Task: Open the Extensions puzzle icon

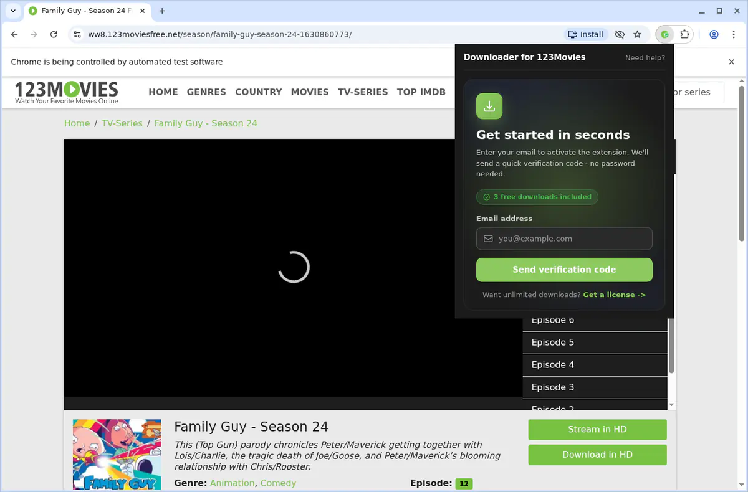Action: [x=684, y=34]
